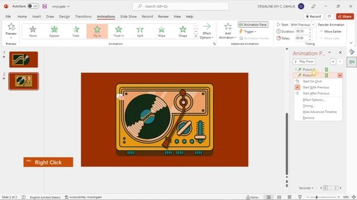Open the user account avatar
This screenshot has height=200, width=357.
click(x=301, y=6)
